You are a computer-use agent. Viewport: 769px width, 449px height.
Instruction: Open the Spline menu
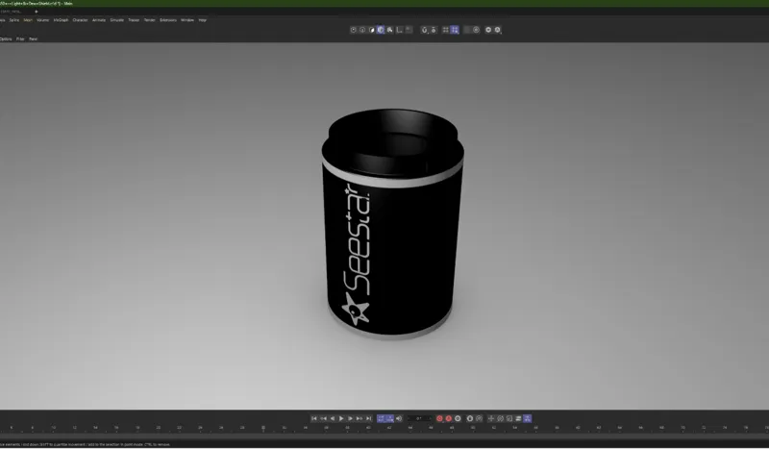pyautogui.click(x=14, y=20)
